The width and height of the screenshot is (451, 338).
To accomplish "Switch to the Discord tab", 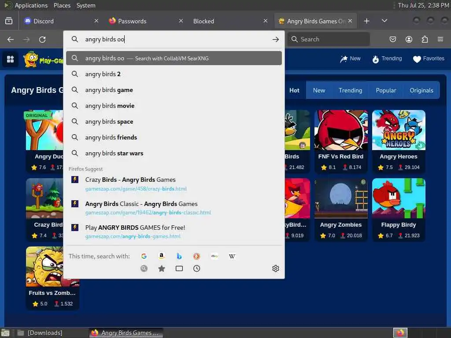I will tap(58, 21).
